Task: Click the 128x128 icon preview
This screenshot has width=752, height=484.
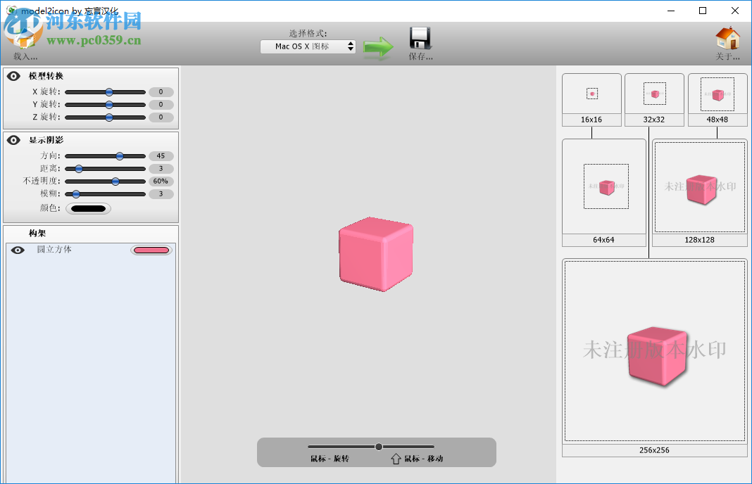Action: point(699,186)
